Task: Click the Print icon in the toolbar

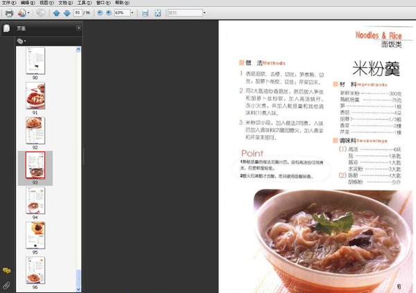Action: point(9,12)
